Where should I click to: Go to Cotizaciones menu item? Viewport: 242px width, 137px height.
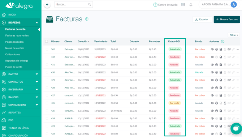pos(13,54)
